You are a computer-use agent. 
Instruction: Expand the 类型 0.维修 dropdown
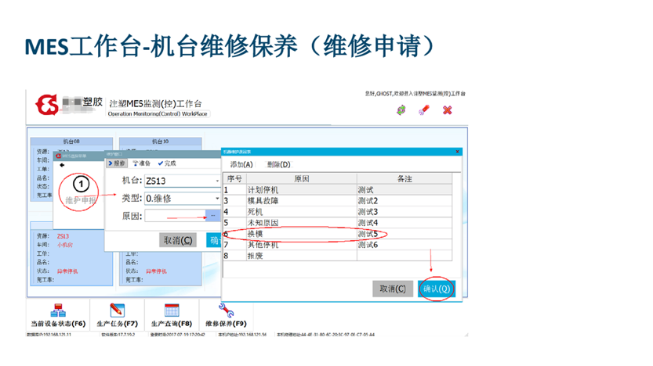tap(217, 199)
